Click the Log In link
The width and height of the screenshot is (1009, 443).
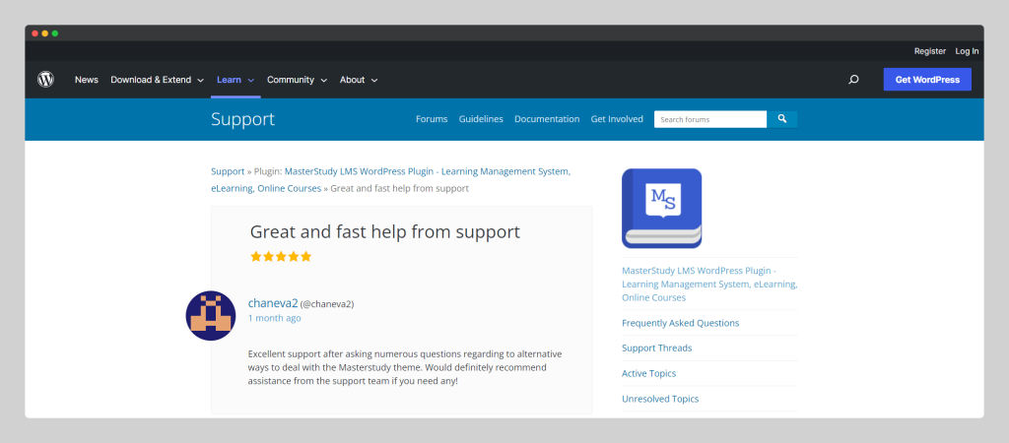pyautogui.click(x=967, y=51)
